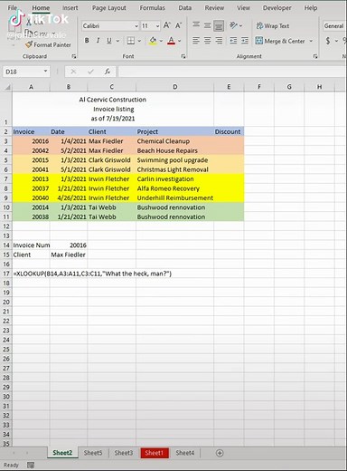This screenshot has width=347, height=471.
Task: Open the File tab
Action: tap(13, 8)
